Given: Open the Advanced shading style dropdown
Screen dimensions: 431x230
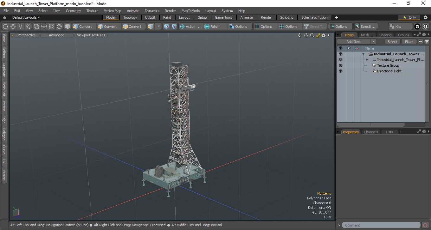Looking at the screenshot, I should [x=57, y=35].
